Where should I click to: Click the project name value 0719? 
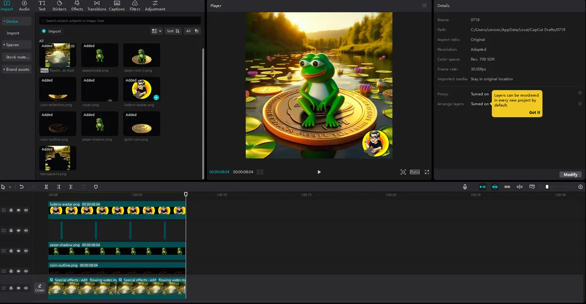pos(475,20)
